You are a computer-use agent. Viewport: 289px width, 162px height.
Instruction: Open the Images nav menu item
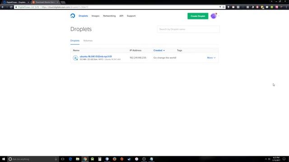pos(95,16)
